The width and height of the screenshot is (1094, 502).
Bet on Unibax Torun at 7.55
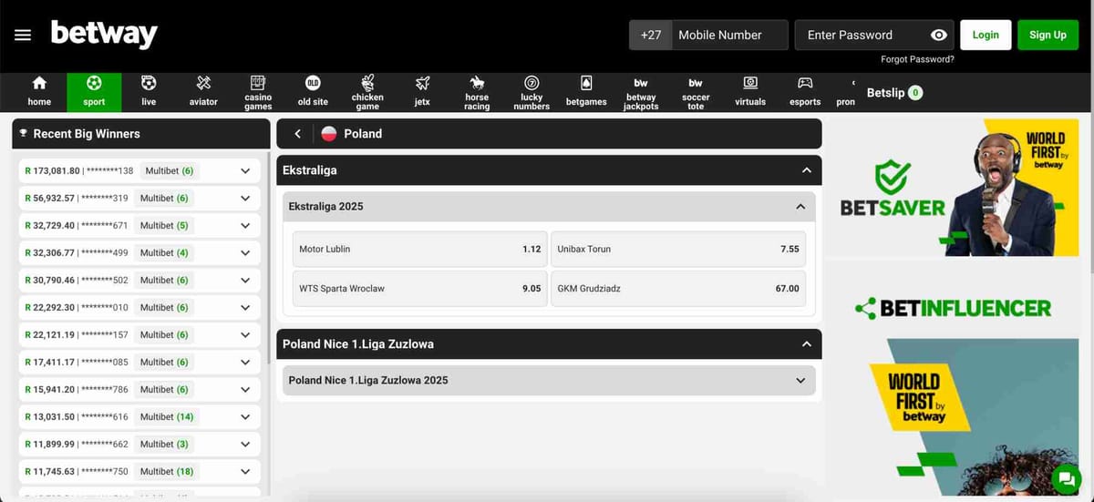coord(678,249)
